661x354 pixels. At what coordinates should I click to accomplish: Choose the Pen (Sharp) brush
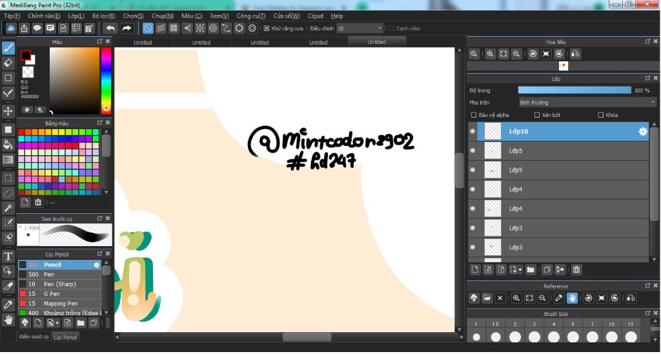(59, 284)
